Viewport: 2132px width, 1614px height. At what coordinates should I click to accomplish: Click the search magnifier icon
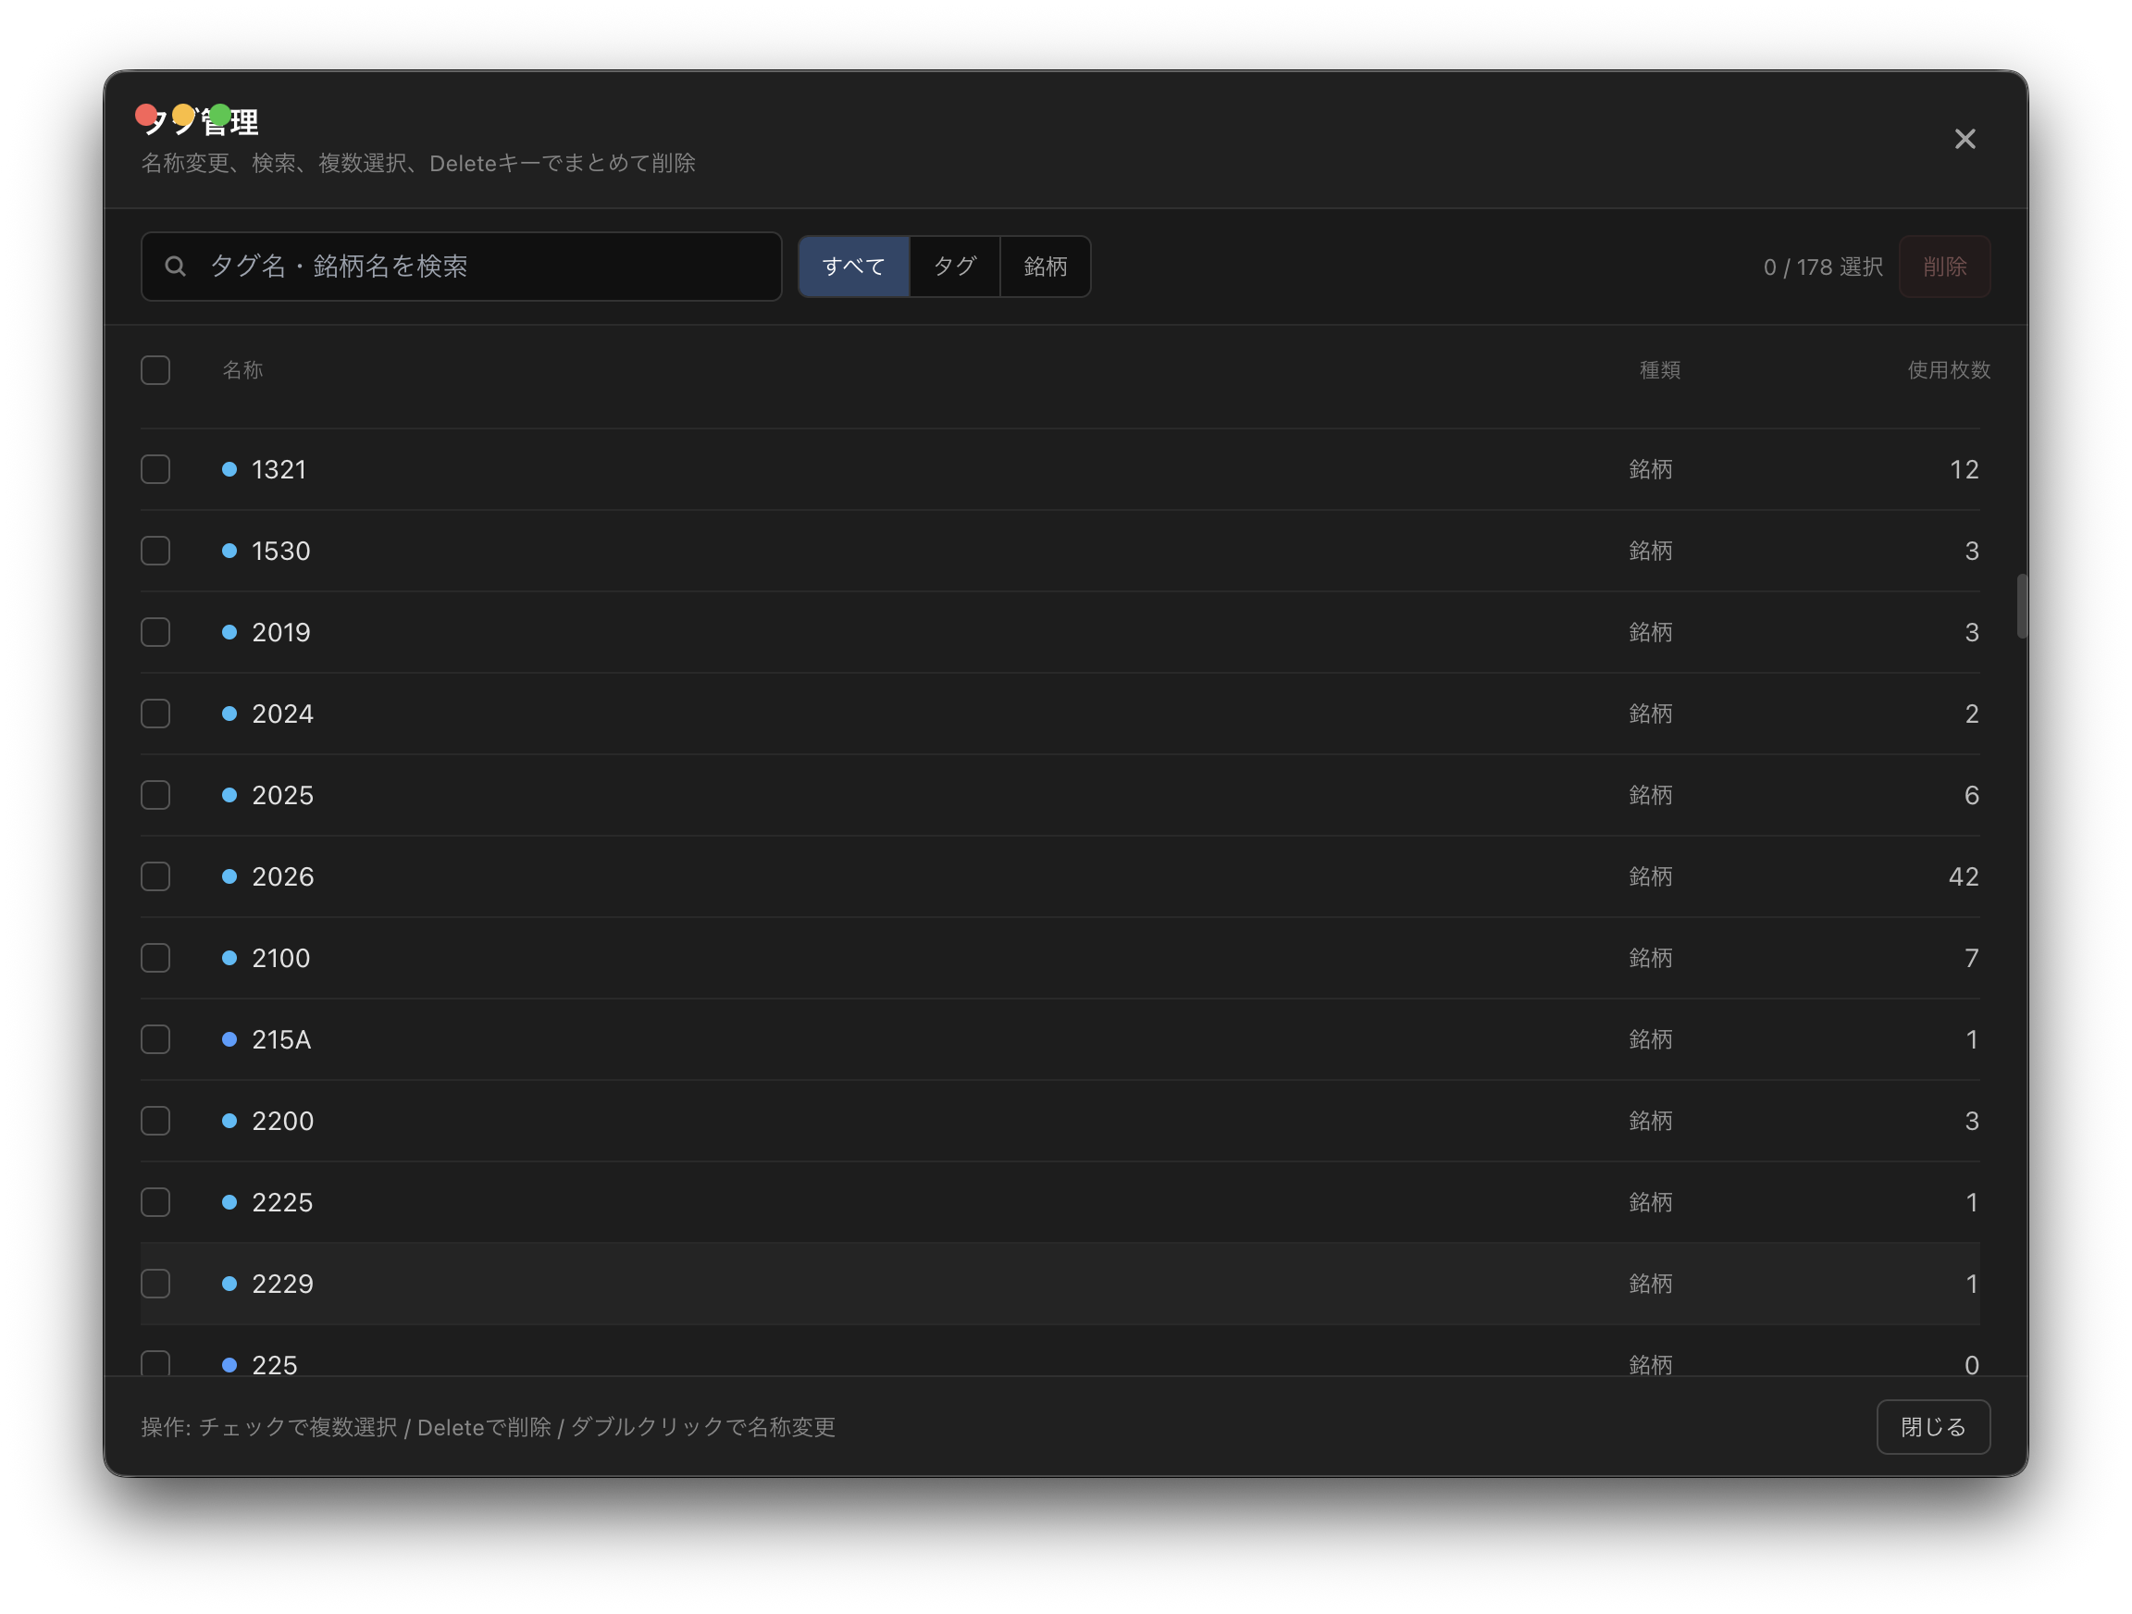(x=175, y=267)
